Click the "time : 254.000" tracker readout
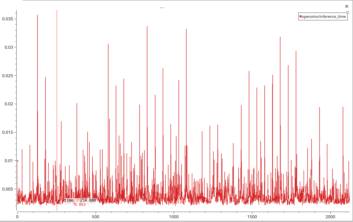This screenshot has width=353, height=222. coord(80,200)
